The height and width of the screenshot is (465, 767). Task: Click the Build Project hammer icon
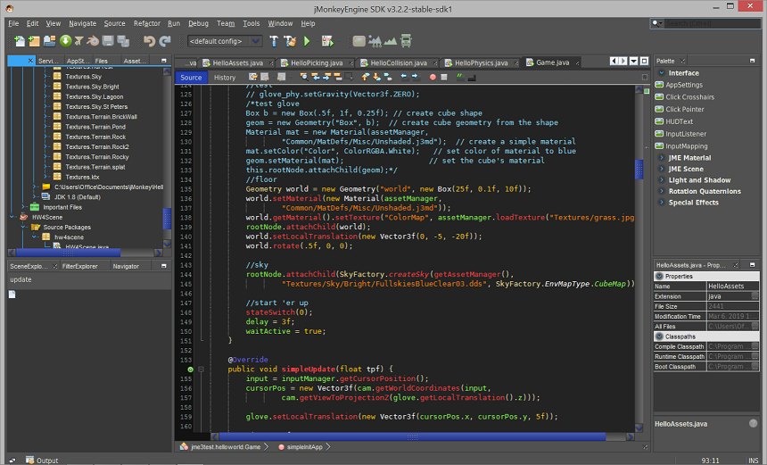tap(274, 41)
